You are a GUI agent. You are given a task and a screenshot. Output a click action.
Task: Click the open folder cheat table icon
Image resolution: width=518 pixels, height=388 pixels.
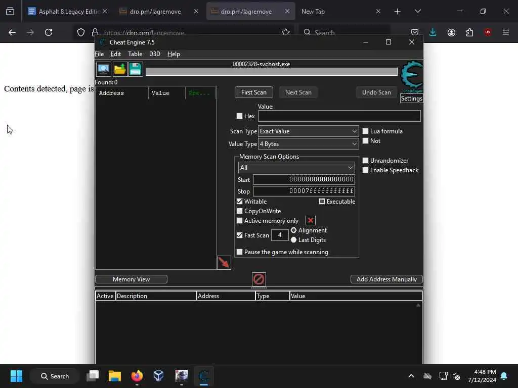(119, 69)
